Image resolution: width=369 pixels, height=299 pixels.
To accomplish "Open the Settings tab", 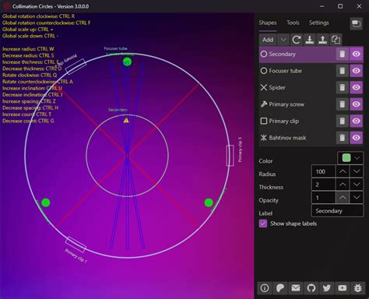I will point(319,23).
